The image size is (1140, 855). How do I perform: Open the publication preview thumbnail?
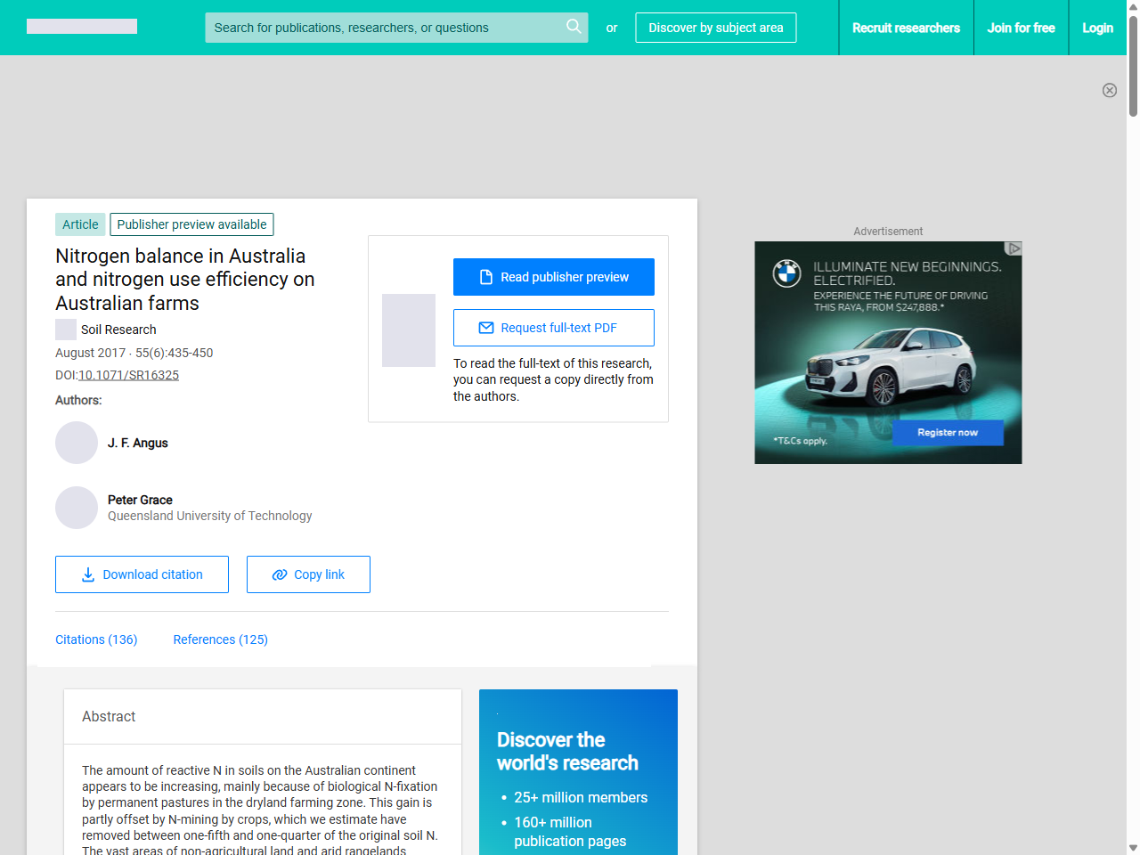409,330
